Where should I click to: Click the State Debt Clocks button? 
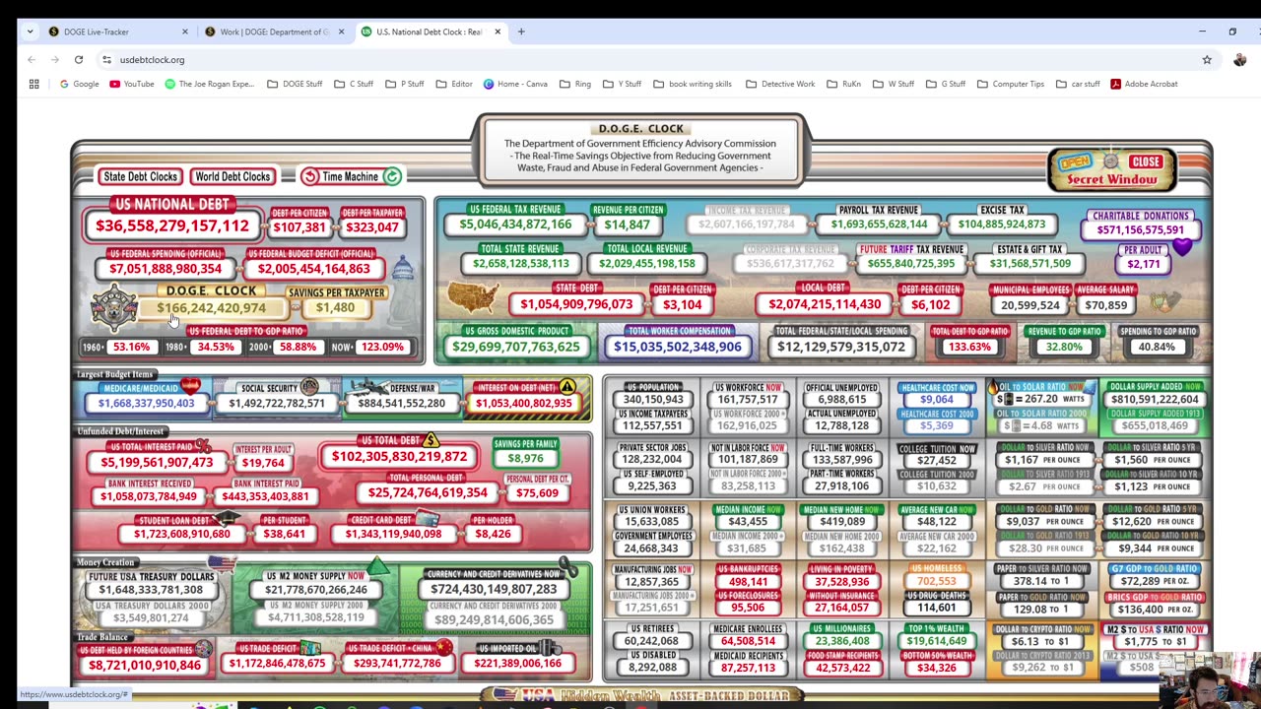click(140, 176)
